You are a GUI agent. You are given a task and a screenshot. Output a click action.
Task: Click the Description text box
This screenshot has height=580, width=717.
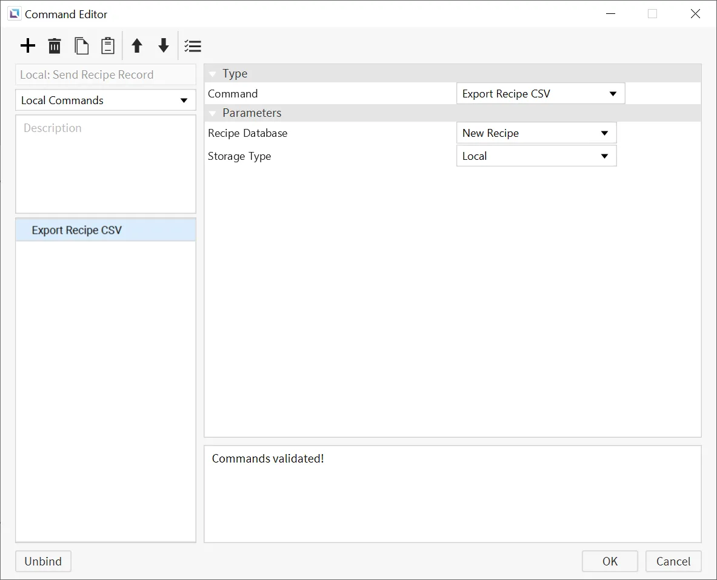point(105,163)
